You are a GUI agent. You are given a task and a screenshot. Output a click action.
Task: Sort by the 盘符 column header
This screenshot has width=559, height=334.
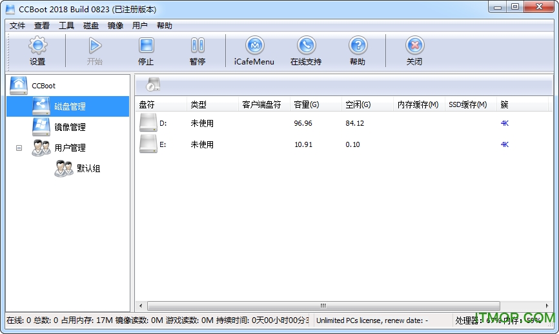click(x=161, y=104)
